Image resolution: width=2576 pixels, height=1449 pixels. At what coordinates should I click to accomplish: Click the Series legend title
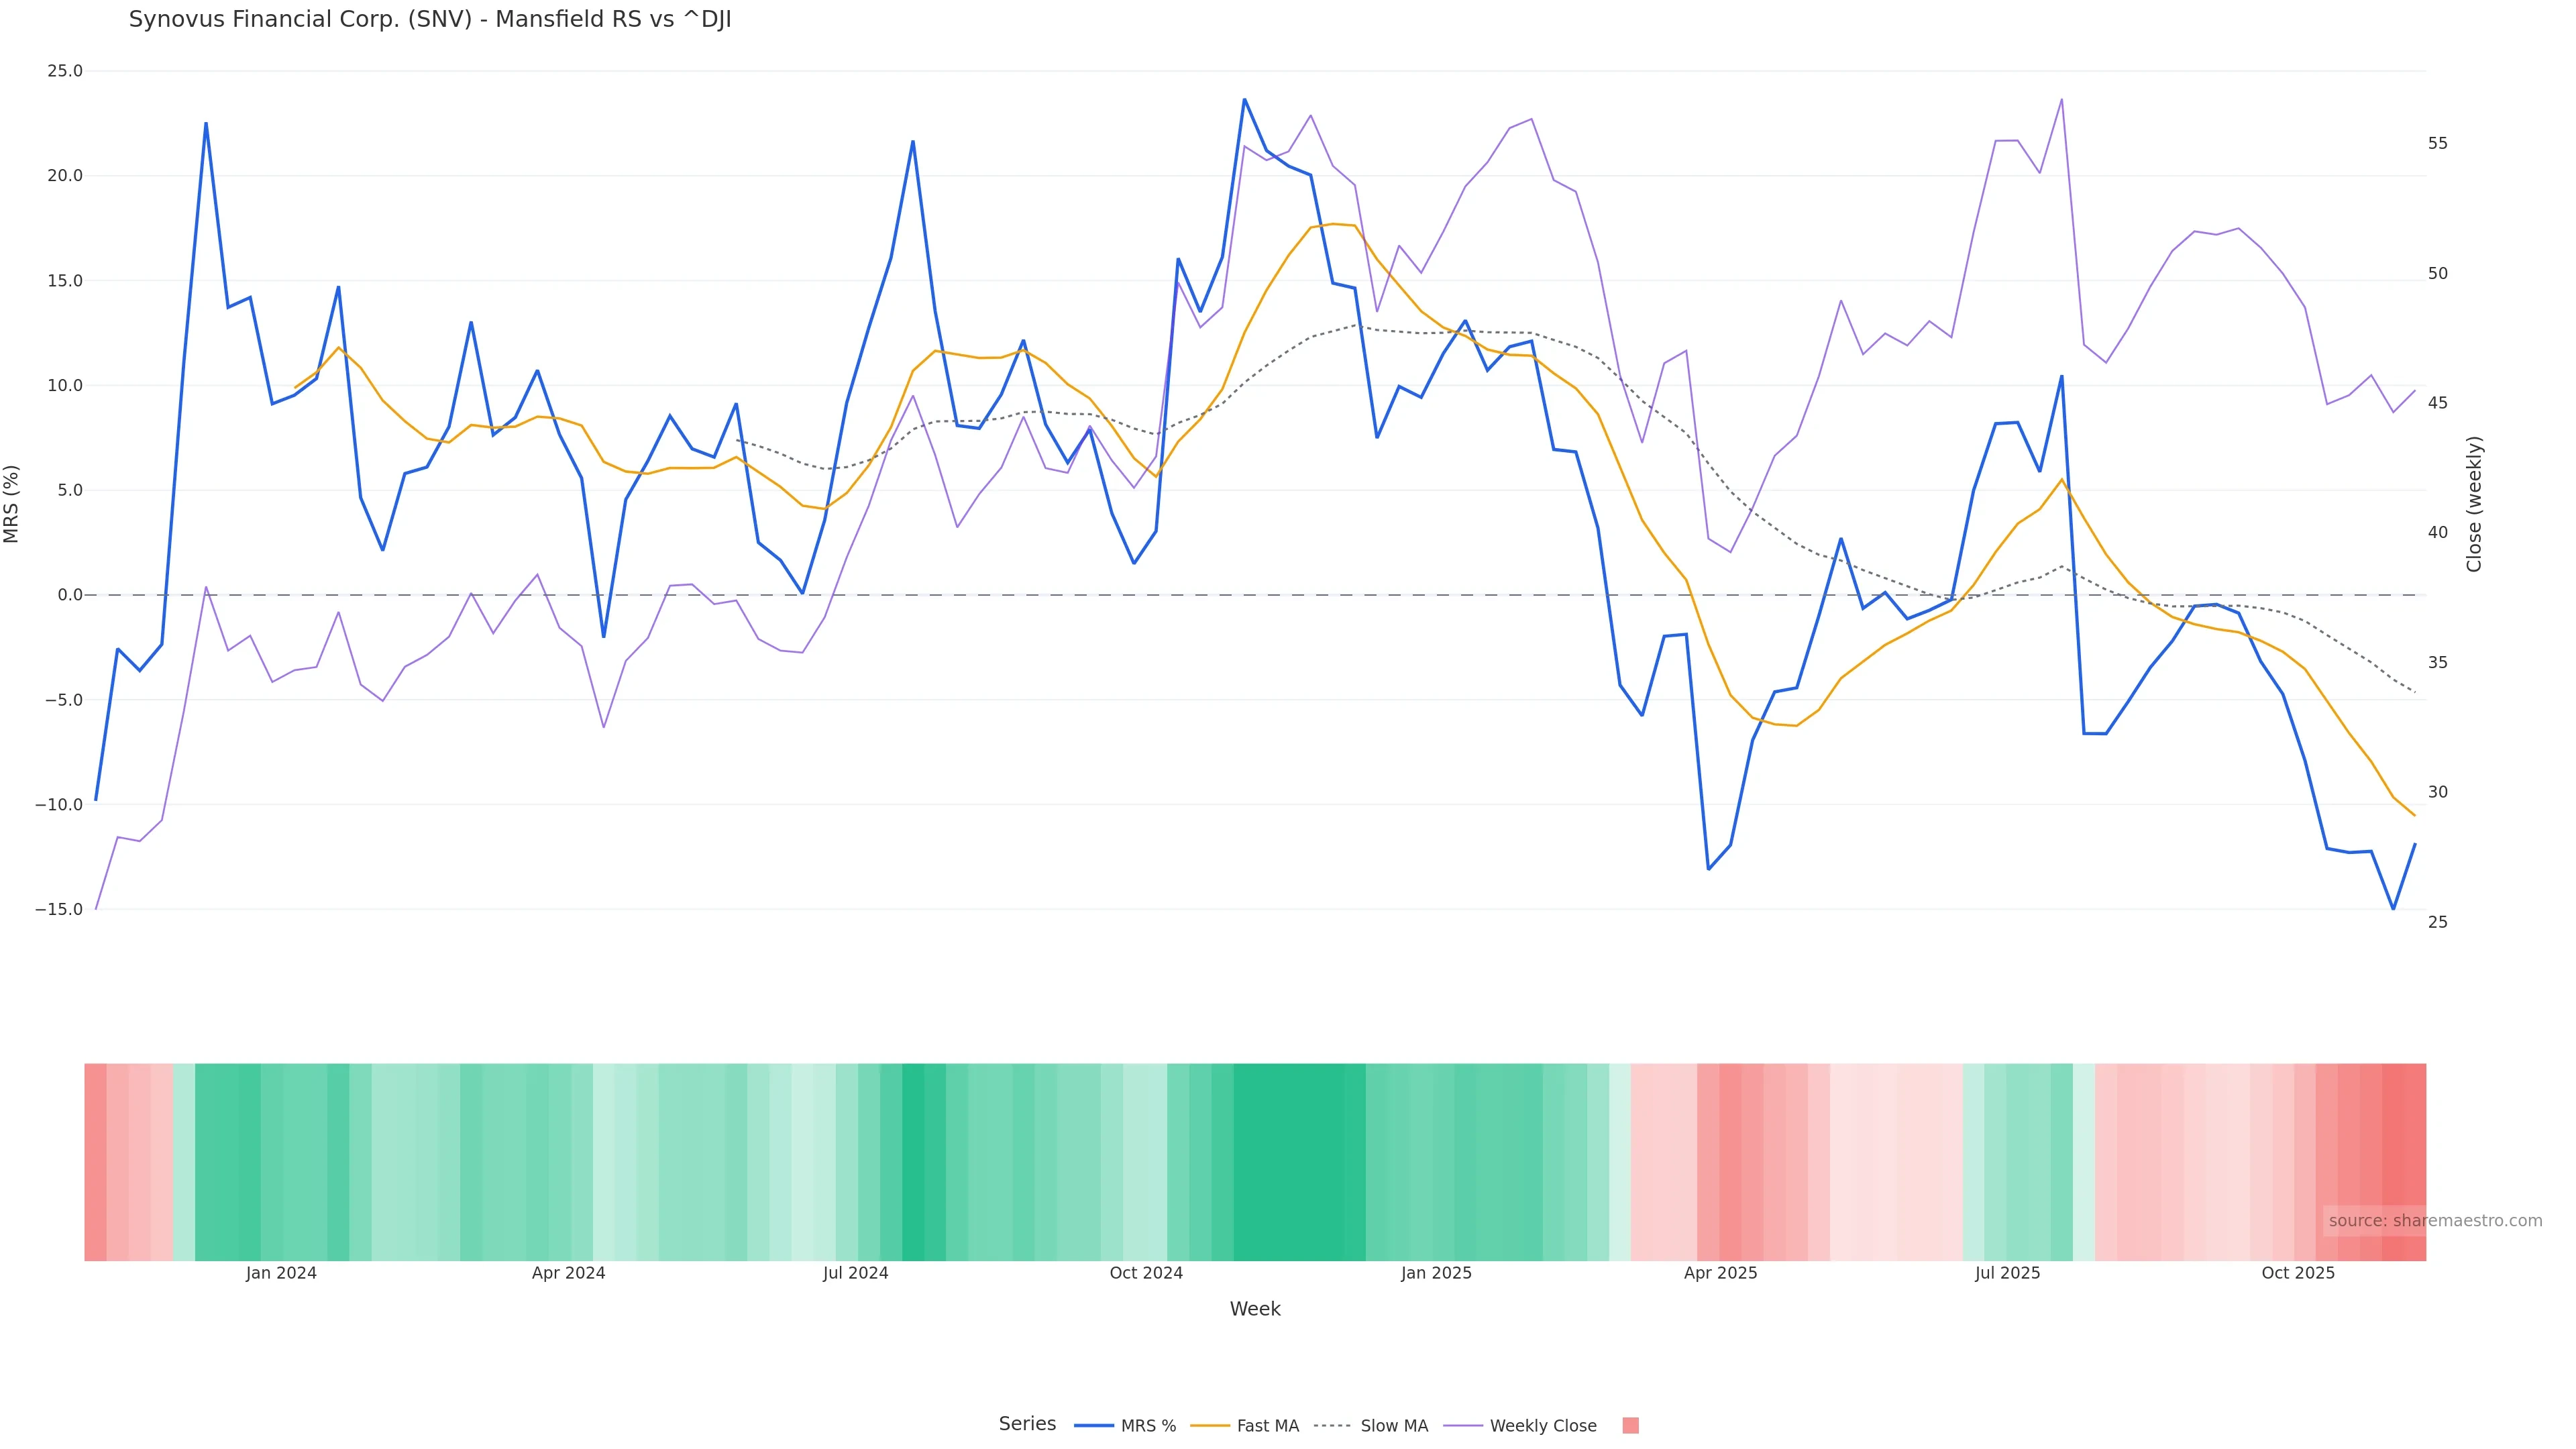point(1027,1424)
